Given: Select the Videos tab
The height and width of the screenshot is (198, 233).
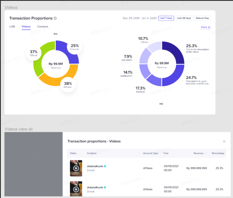Looking at the screenshot, I should click(x=26, y=27).
